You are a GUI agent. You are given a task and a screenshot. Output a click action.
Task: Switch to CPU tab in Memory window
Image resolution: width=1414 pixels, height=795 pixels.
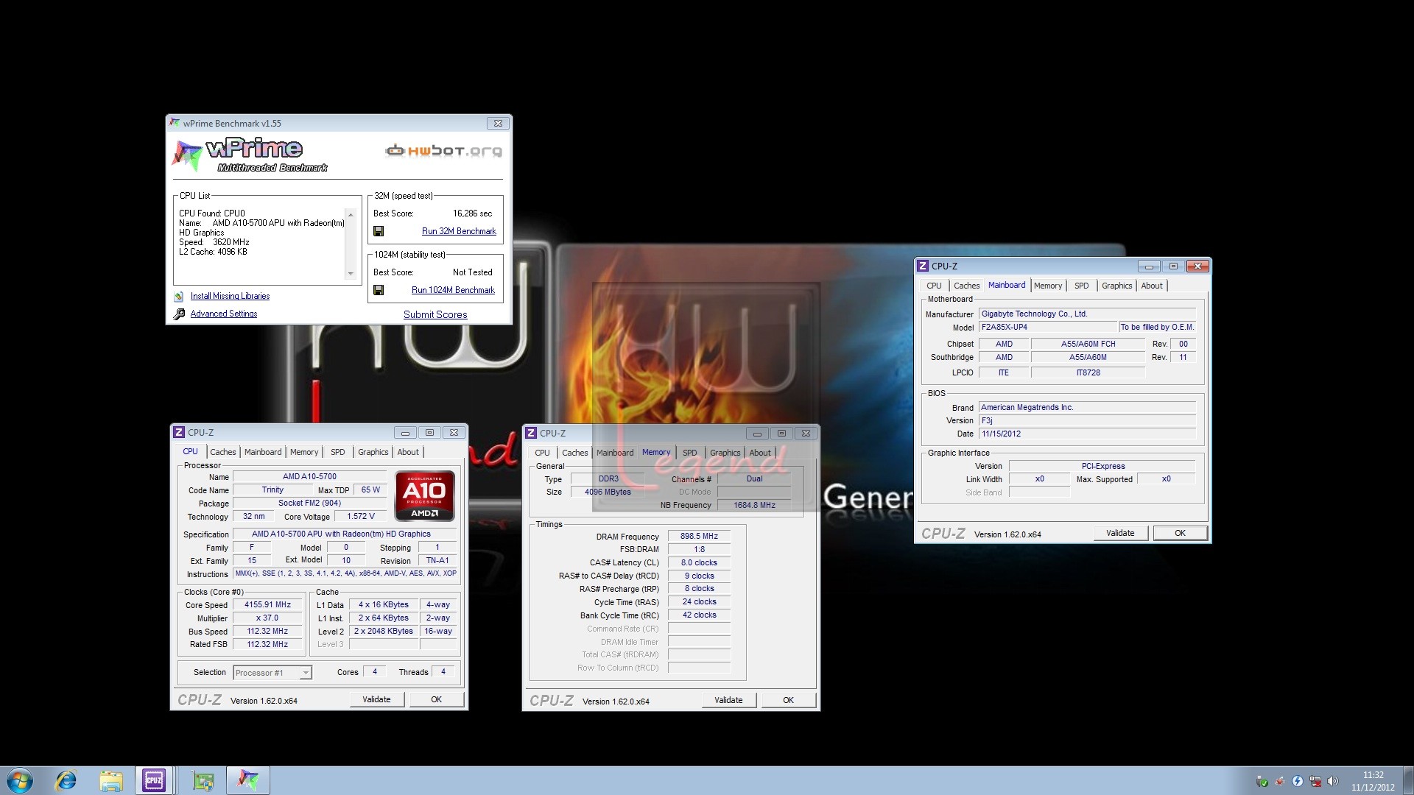[x=542, y=453]
